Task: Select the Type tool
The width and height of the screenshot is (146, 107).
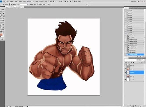Action: click(3, 25)
